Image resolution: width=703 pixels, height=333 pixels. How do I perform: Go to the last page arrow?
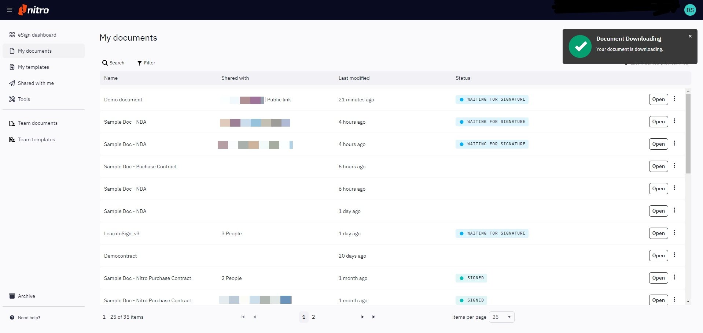click(x=373, y=317)
